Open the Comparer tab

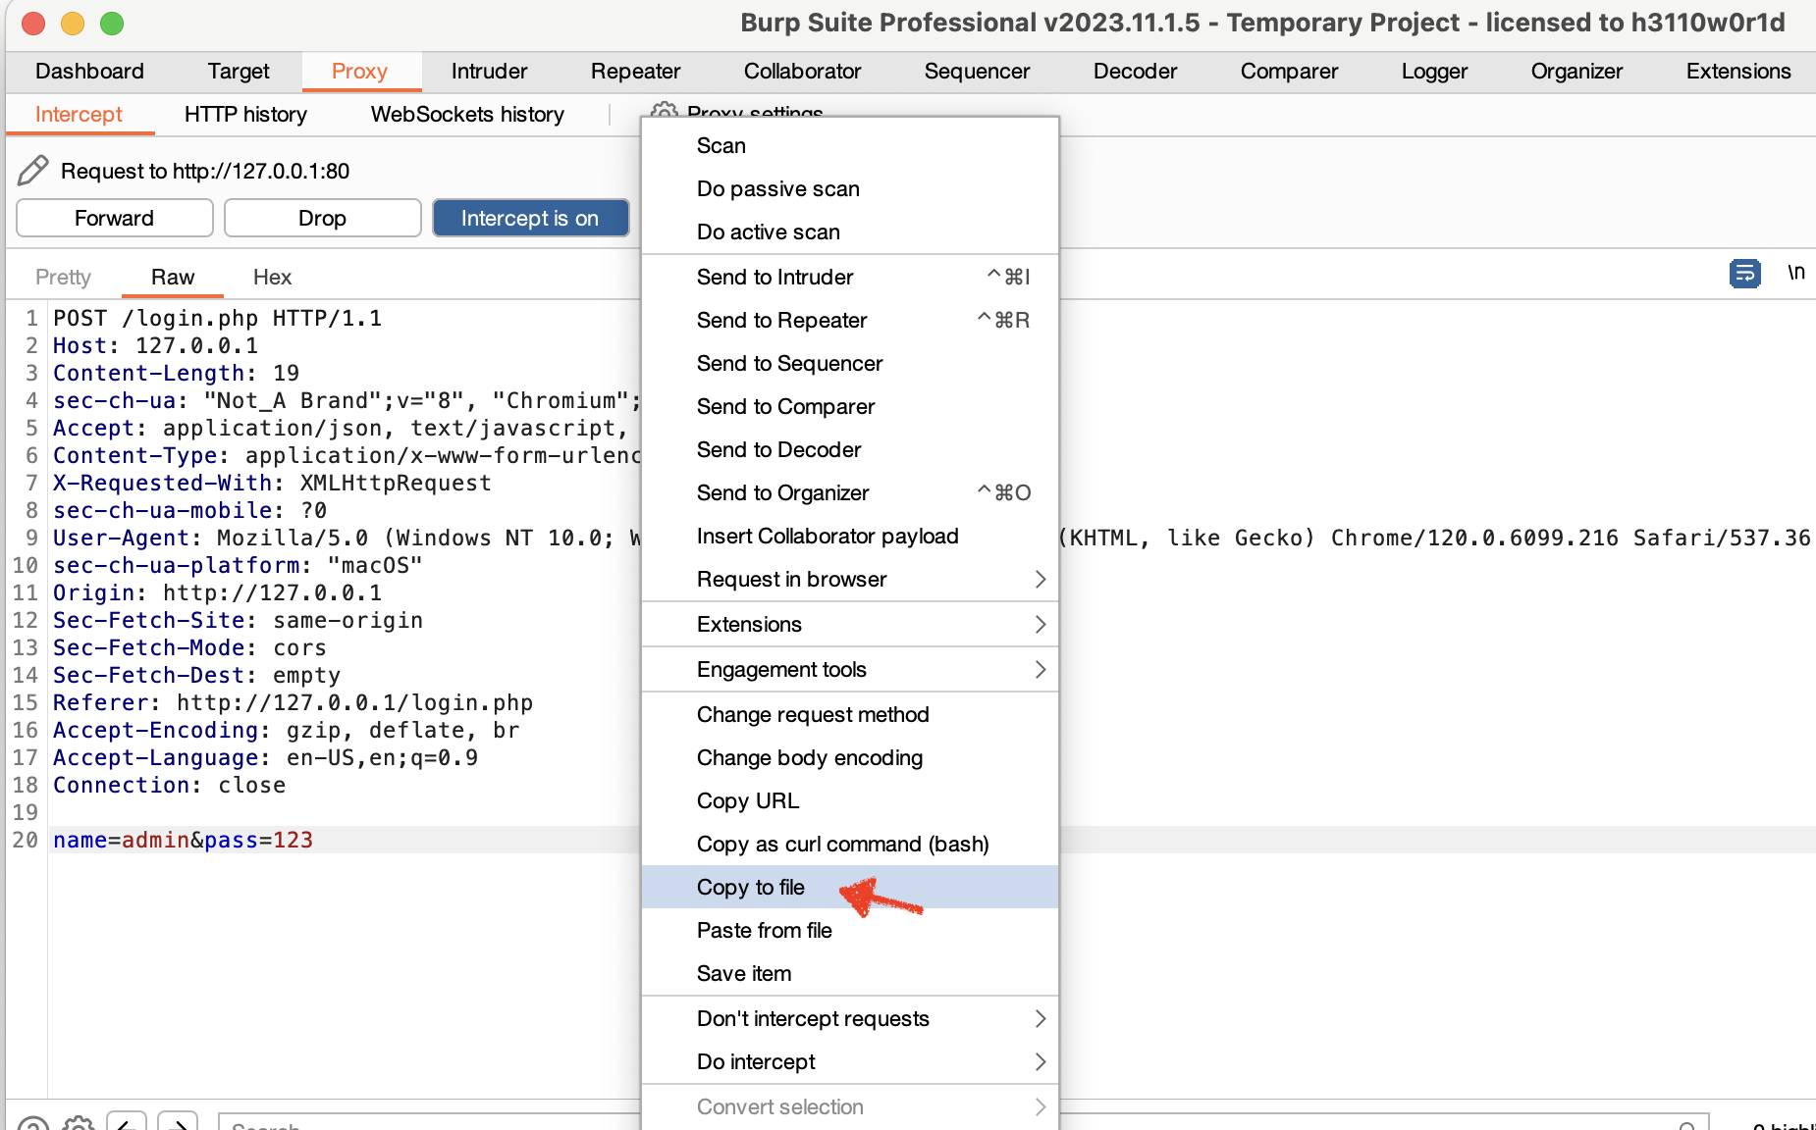point(1289,71)
